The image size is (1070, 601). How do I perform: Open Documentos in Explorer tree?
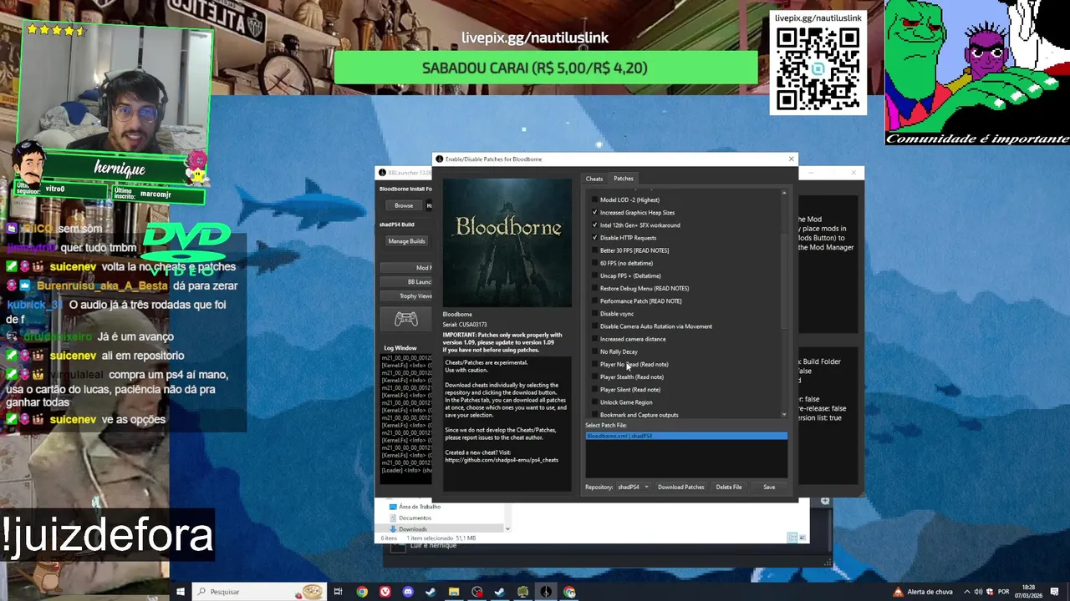tap(415, 518)
